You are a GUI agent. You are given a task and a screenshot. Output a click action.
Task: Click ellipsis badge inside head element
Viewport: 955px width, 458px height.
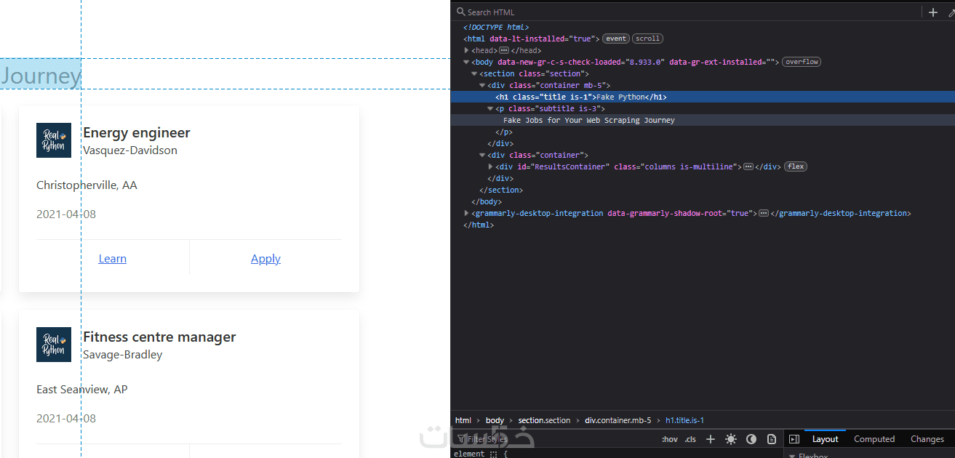tap(504, 50)
